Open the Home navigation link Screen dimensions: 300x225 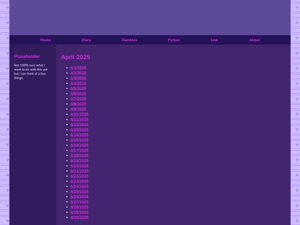pyautogui.click(x=46, y=40)
